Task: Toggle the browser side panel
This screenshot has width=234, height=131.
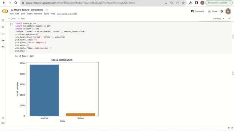Action: pyautogui.click(x=196, y=3)
